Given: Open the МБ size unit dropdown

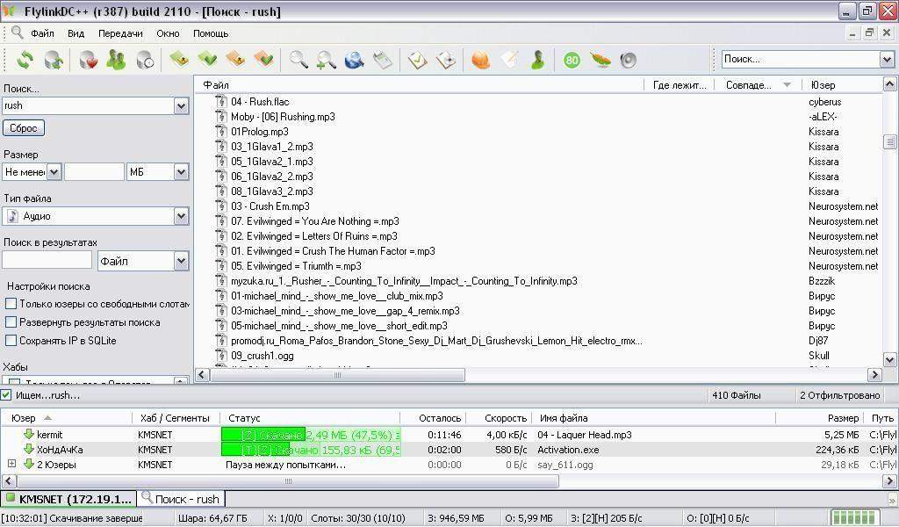Looking at the screenshot, I should tap(181, 172).
